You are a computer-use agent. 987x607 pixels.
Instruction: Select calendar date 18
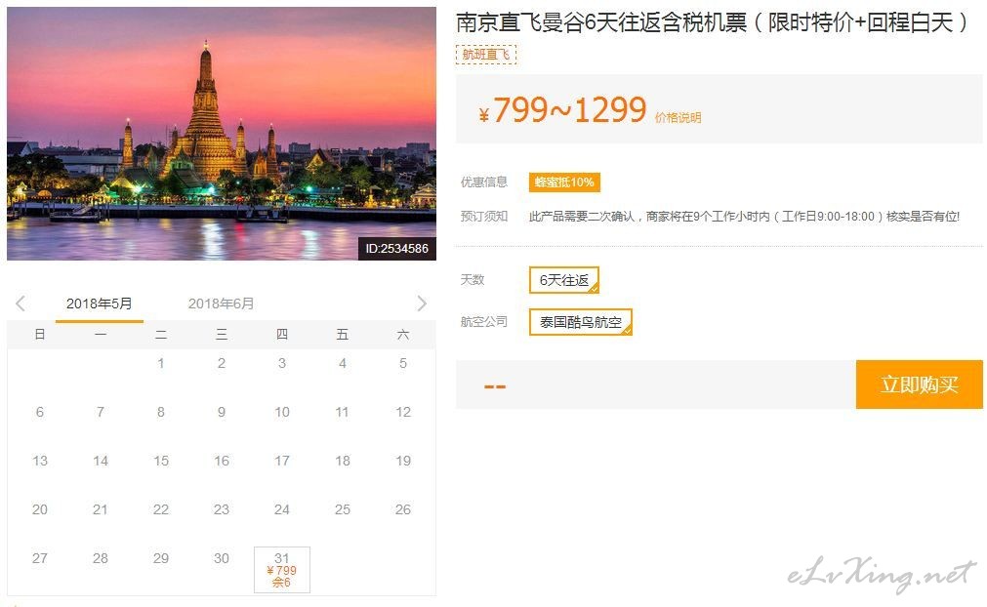click(x=343, y=461)
